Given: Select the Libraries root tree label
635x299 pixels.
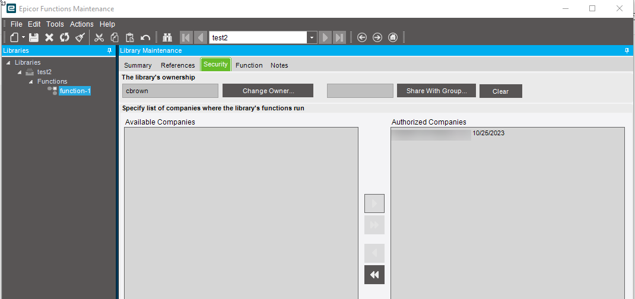Looking at the screenshot, I should (x=27, y=62).
